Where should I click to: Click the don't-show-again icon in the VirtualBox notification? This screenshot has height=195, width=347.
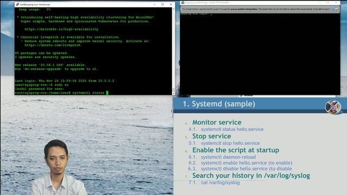point(337,9)
